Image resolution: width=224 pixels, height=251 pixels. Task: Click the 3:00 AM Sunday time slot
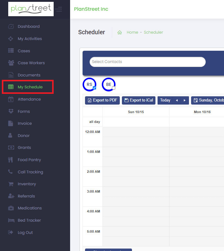click(x=136, y=192)
